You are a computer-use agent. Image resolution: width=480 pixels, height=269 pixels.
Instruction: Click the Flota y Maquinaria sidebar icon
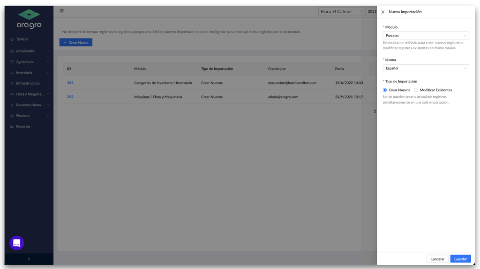pyautogui.click(x=12, y=94)
